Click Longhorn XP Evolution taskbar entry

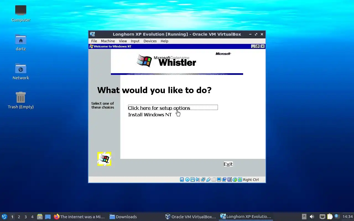point(246,217)
